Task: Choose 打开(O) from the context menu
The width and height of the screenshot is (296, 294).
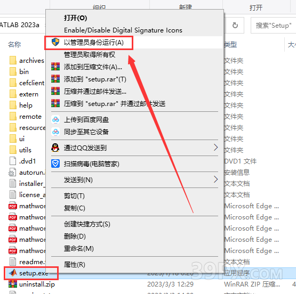Action: (76, 18)
